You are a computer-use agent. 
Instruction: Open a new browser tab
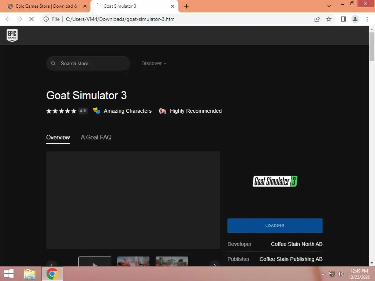186,6
